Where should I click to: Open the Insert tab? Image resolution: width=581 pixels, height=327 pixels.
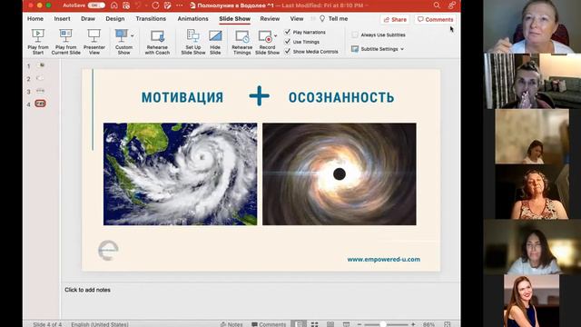[62, 18]
